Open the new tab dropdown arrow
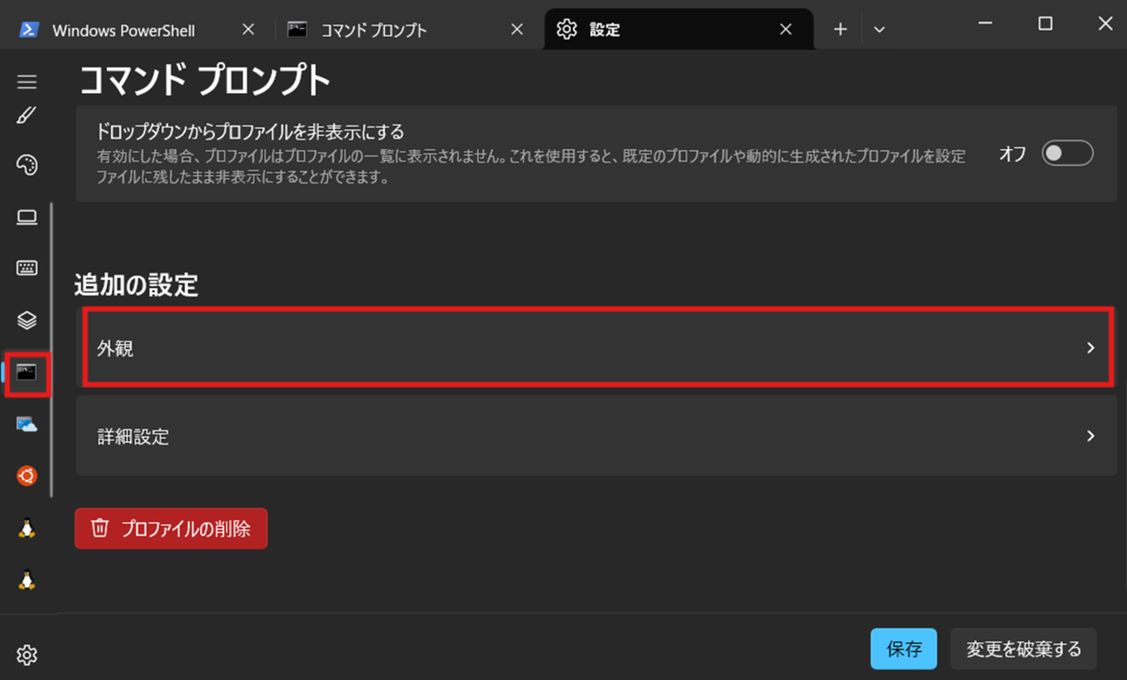 [879, 29]
